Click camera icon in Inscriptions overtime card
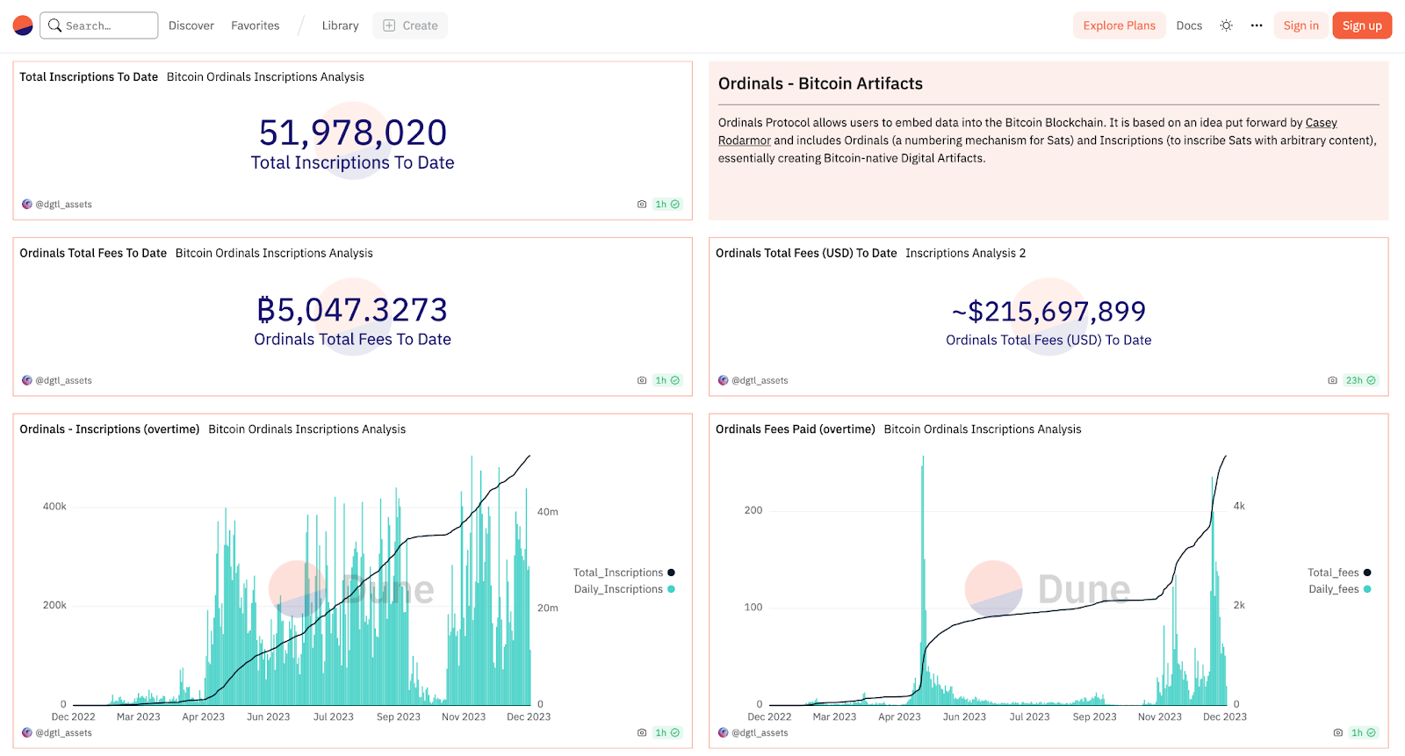Image resolution: width=1405 pixels, height=756 pixels. click(x=642, y=733)
